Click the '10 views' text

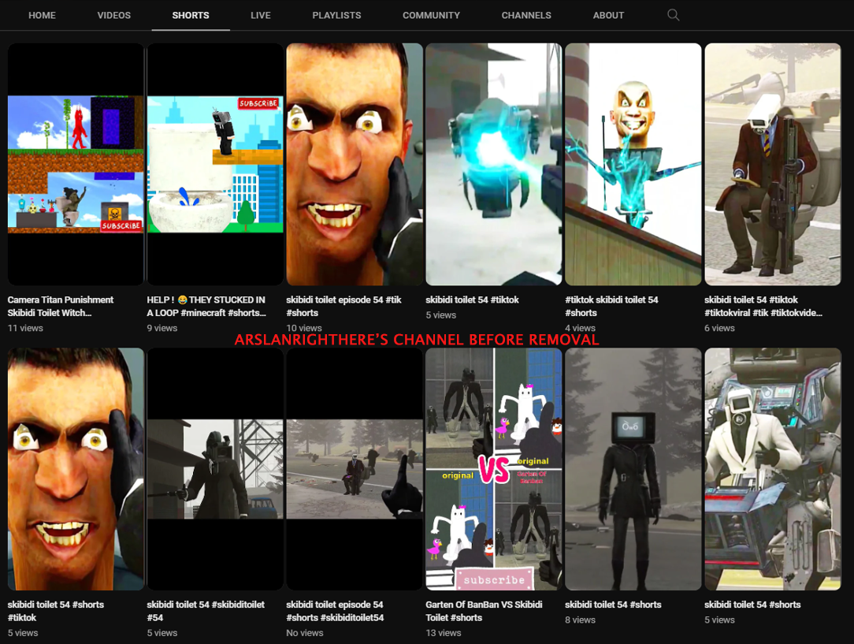tap(304, 328)
